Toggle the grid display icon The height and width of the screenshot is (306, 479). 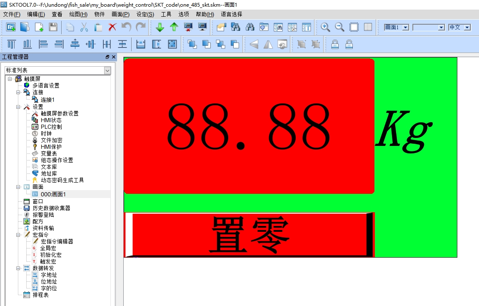(x=368, y=28)
